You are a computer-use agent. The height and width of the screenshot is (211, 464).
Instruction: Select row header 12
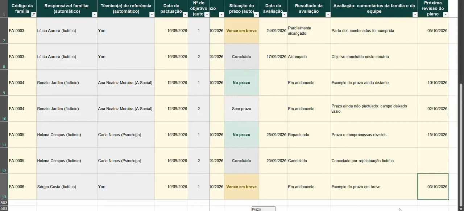(4, 161)
